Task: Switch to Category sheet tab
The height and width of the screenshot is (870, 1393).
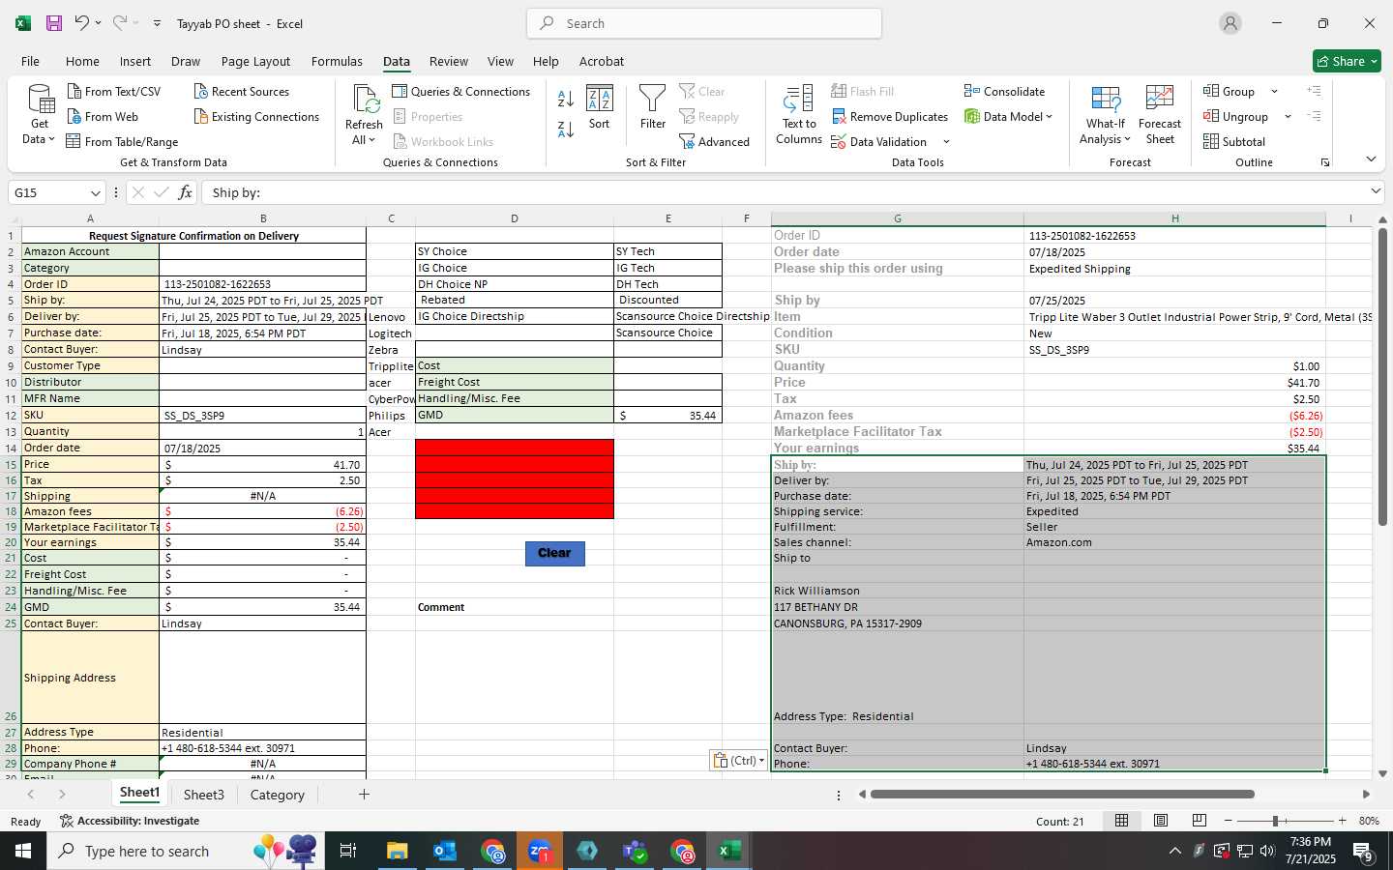Action: pos(277,795)
